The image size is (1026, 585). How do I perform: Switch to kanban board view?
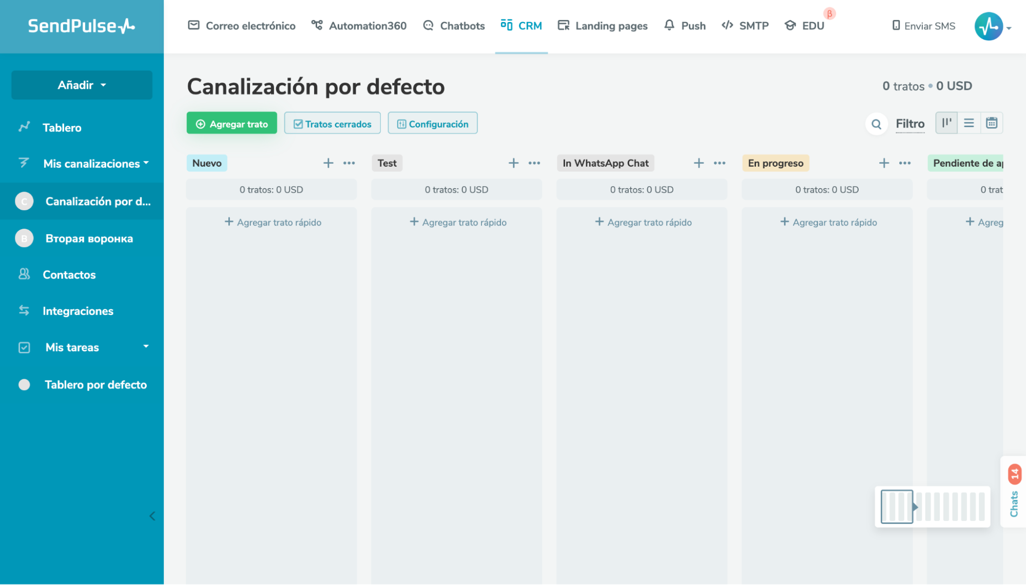(x=946, y=123)
